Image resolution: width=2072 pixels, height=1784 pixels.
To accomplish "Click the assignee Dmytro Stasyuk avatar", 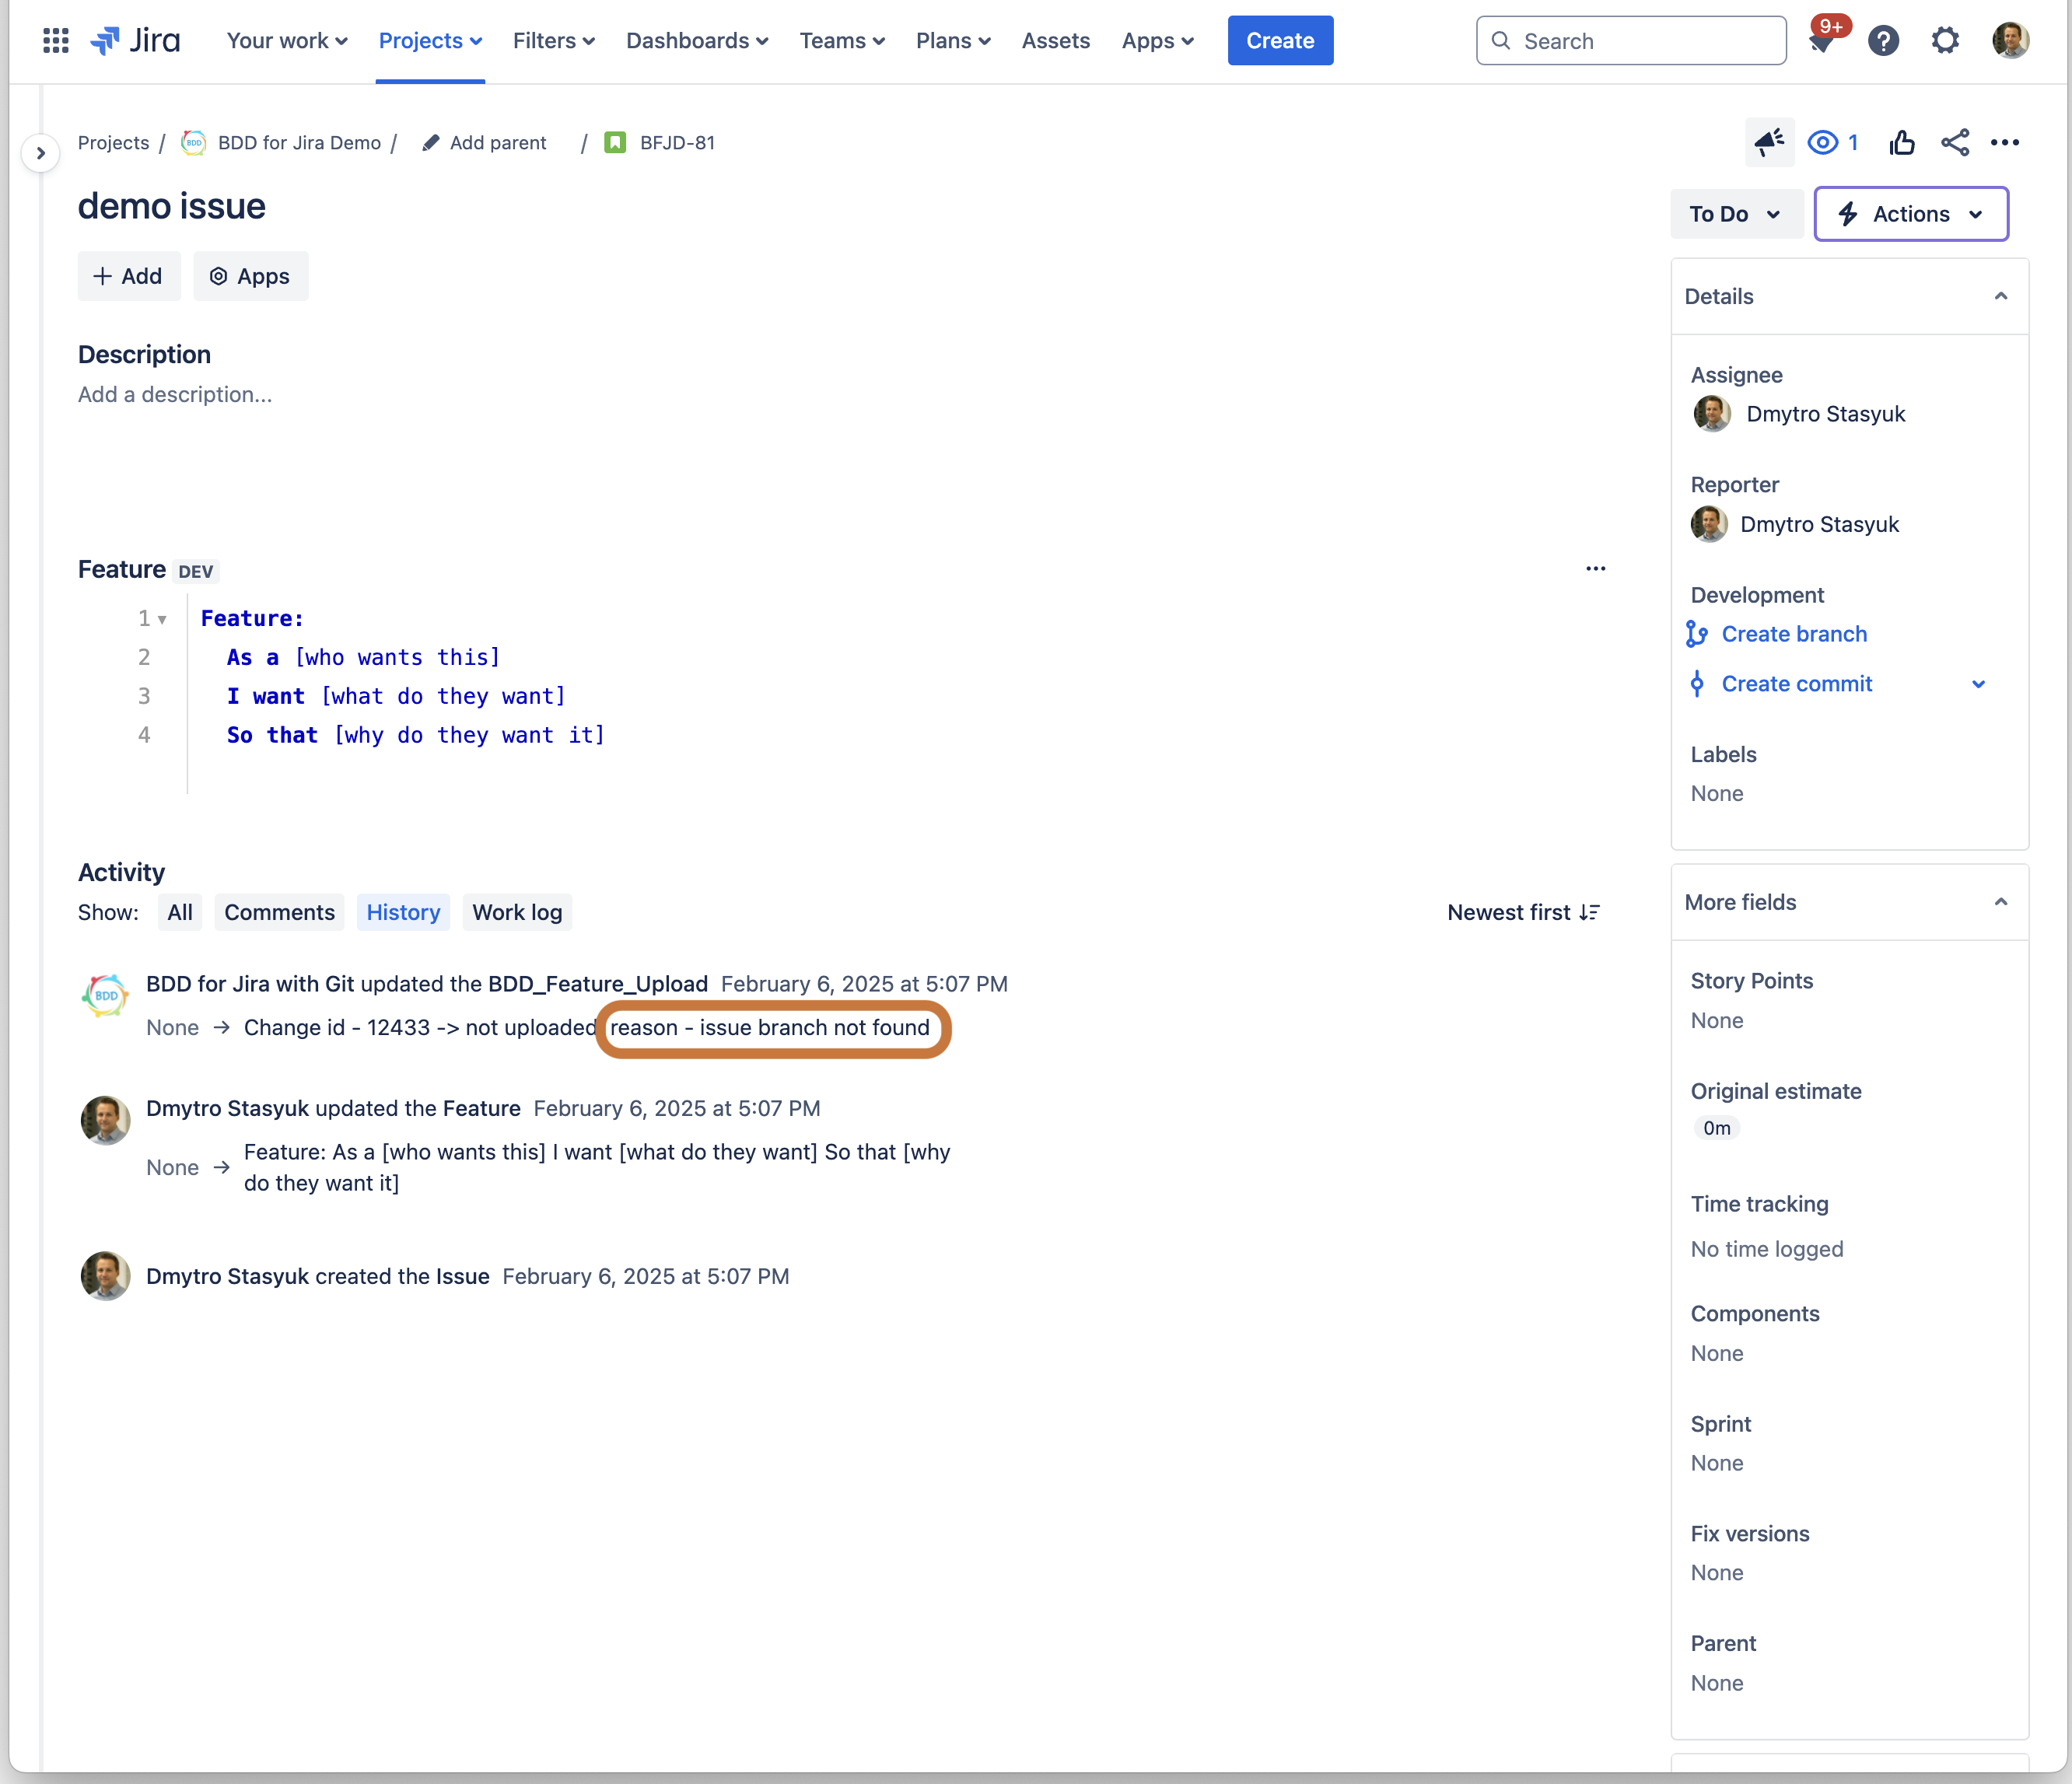I will coord(1712,414).
